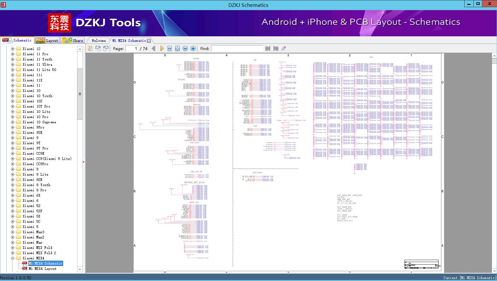This screenshot has width=497, height=281.
Task: Select Xiaomi 5C in tree
Action: (31, 221)
